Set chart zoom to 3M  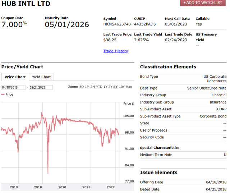click(x=93, y=87)
